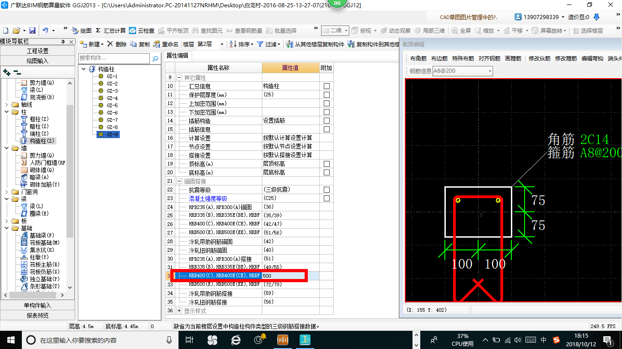Tick 附加 checkbox for 汇总信息 row
The image size is (622, 349).
[x=326, y=86]
